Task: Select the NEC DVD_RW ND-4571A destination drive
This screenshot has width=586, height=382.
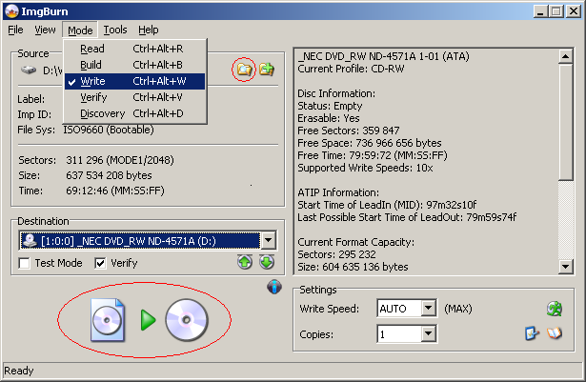Action: tap(140, 241)
